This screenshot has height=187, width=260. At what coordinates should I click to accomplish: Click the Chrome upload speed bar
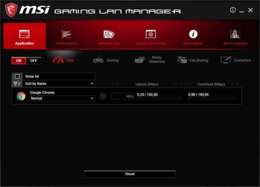(160, 99)
